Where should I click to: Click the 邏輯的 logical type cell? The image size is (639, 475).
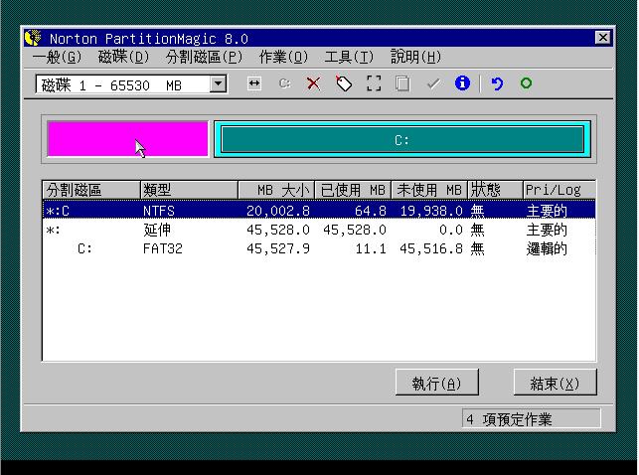(x=547, y=248)
